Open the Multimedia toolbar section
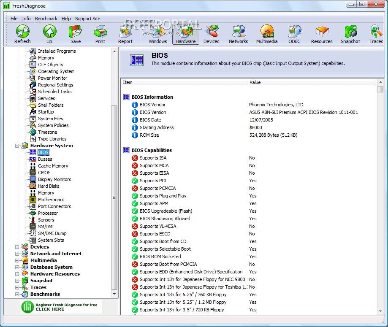 tap(267, 34)
